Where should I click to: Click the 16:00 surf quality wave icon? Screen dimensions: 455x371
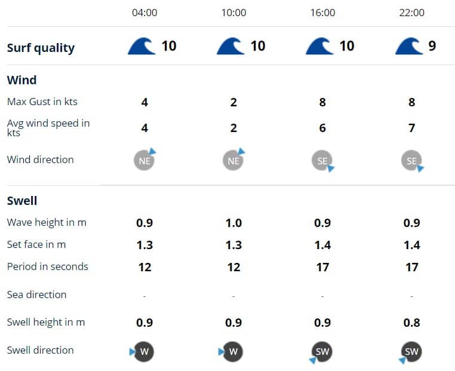pos(319,46)
